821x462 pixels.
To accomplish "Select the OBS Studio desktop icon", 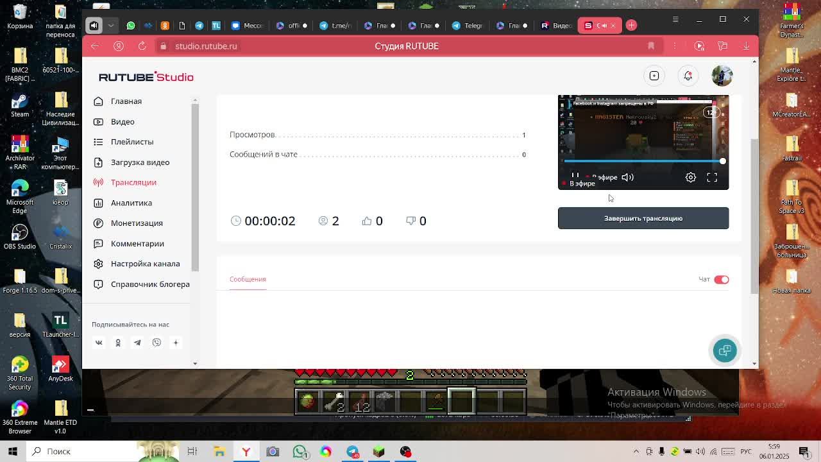I will [20, 237].
